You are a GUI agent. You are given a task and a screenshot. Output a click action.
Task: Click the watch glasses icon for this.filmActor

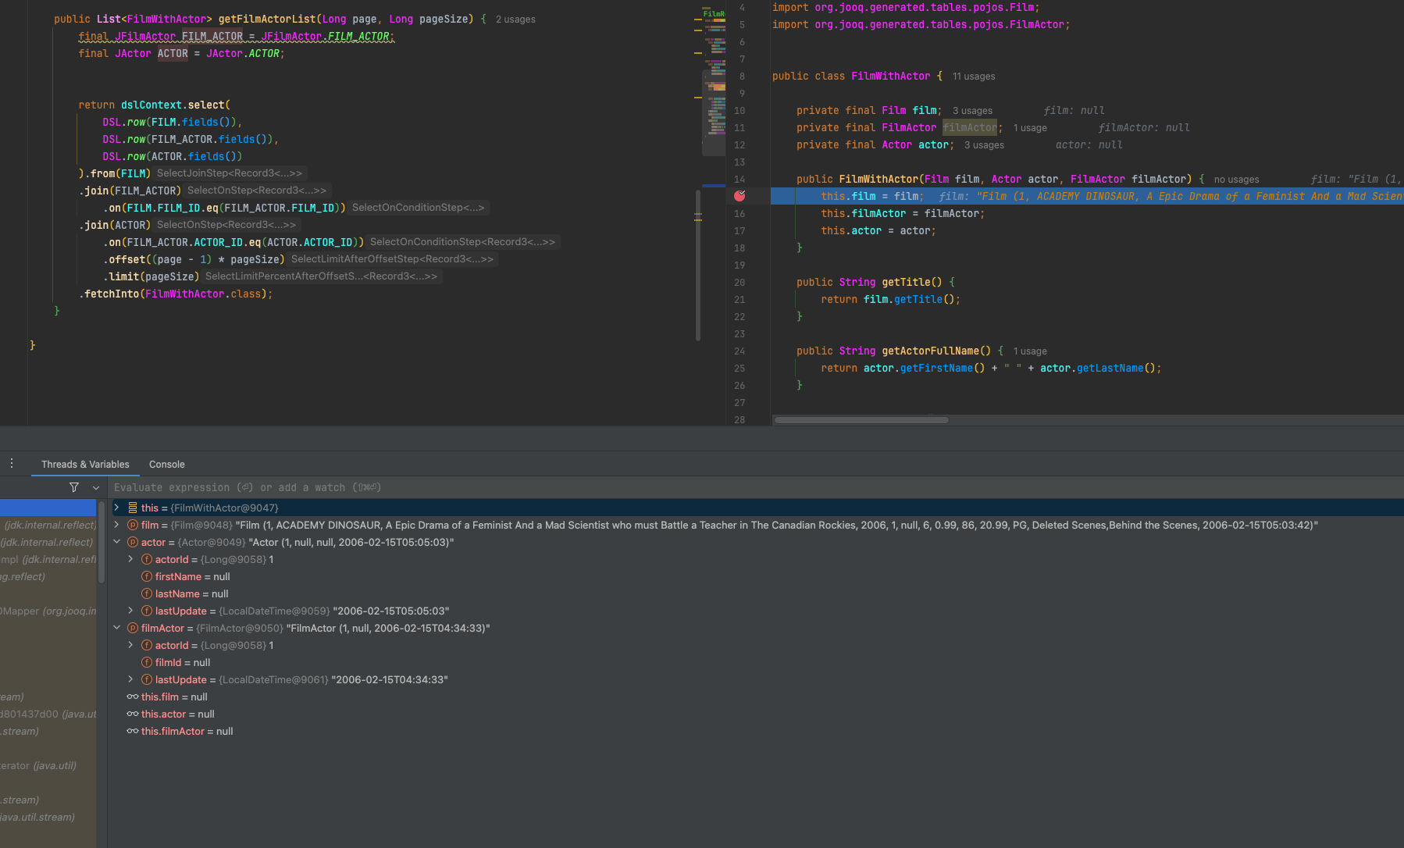pos(133,731)
